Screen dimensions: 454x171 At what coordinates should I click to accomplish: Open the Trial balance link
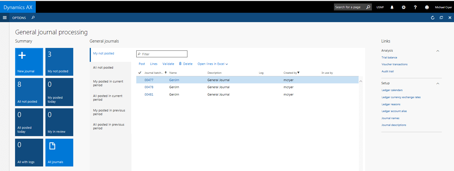[x=389, y=58]
